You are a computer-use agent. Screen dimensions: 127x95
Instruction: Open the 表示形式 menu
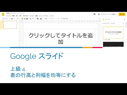point(25,16)
